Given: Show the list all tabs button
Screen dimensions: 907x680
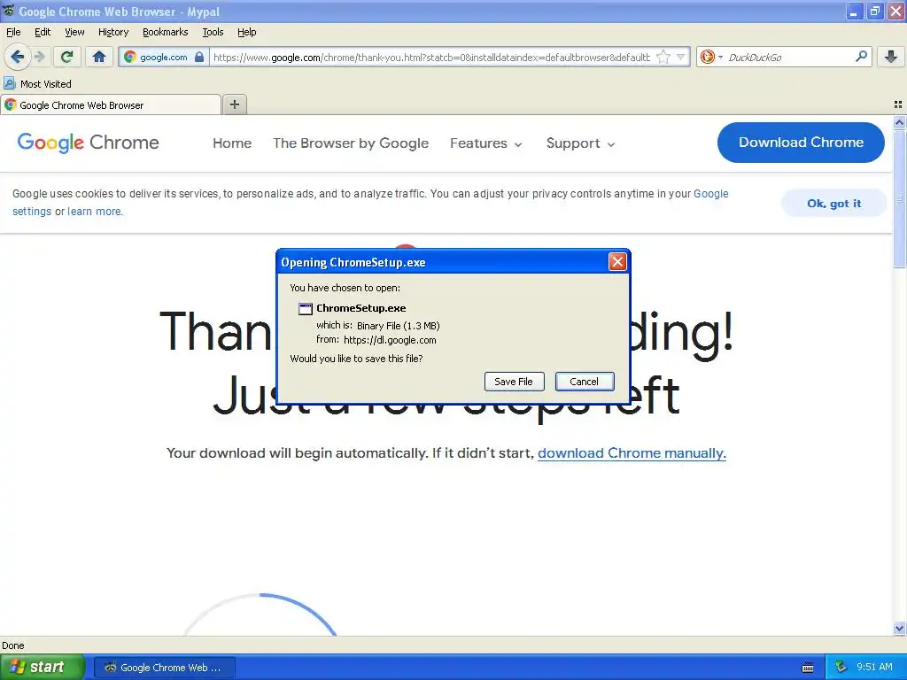Looking at the screenshot, I should (x=898, y=104).
